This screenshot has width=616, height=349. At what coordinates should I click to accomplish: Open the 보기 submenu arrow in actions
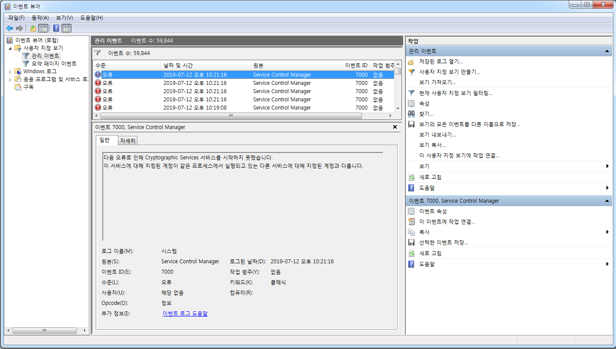(607, 166)
